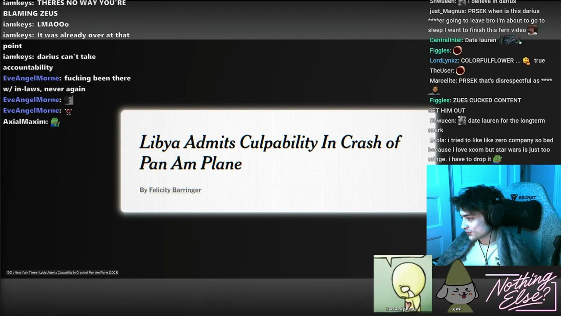The height and width of the screenshot is (316, 561).
Task: Click the Nothing Else? neon logo
Action: click(521, 290)
